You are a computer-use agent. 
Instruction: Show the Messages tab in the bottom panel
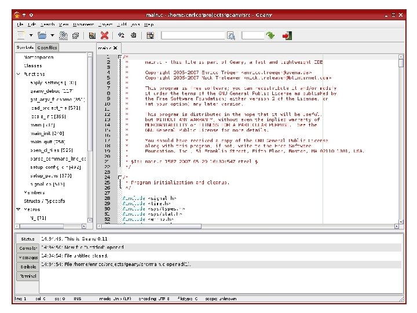(x=28, y=257)
